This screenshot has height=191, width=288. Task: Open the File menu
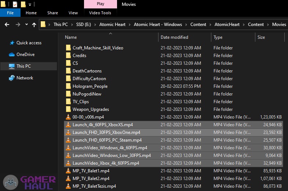(10, 13)
